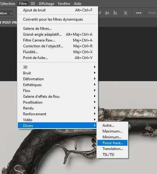Click the POST-PRO document tab
Image resolution: width=157 pixels, height=174 pixels.
(x=9, y=22)
